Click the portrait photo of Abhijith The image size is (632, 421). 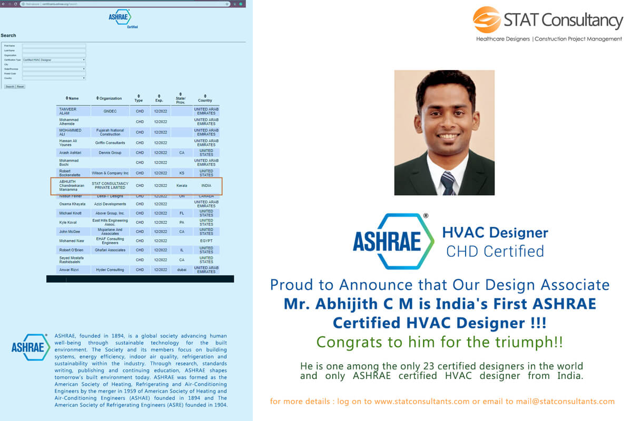445,133
